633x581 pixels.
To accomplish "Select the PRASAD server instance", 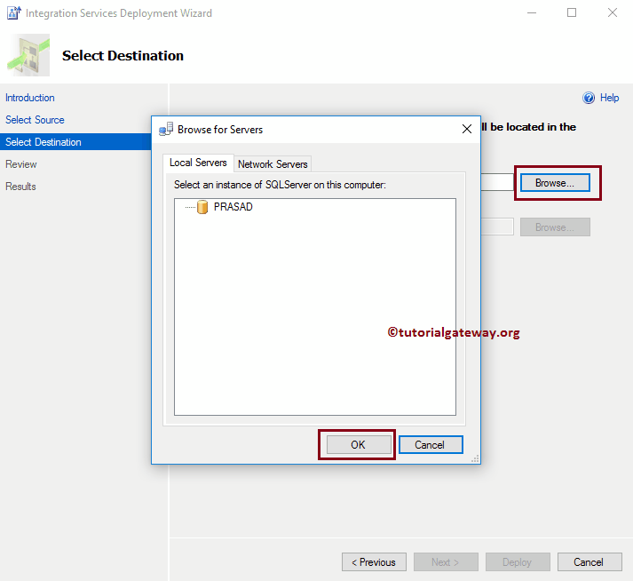I will point(233,207).
